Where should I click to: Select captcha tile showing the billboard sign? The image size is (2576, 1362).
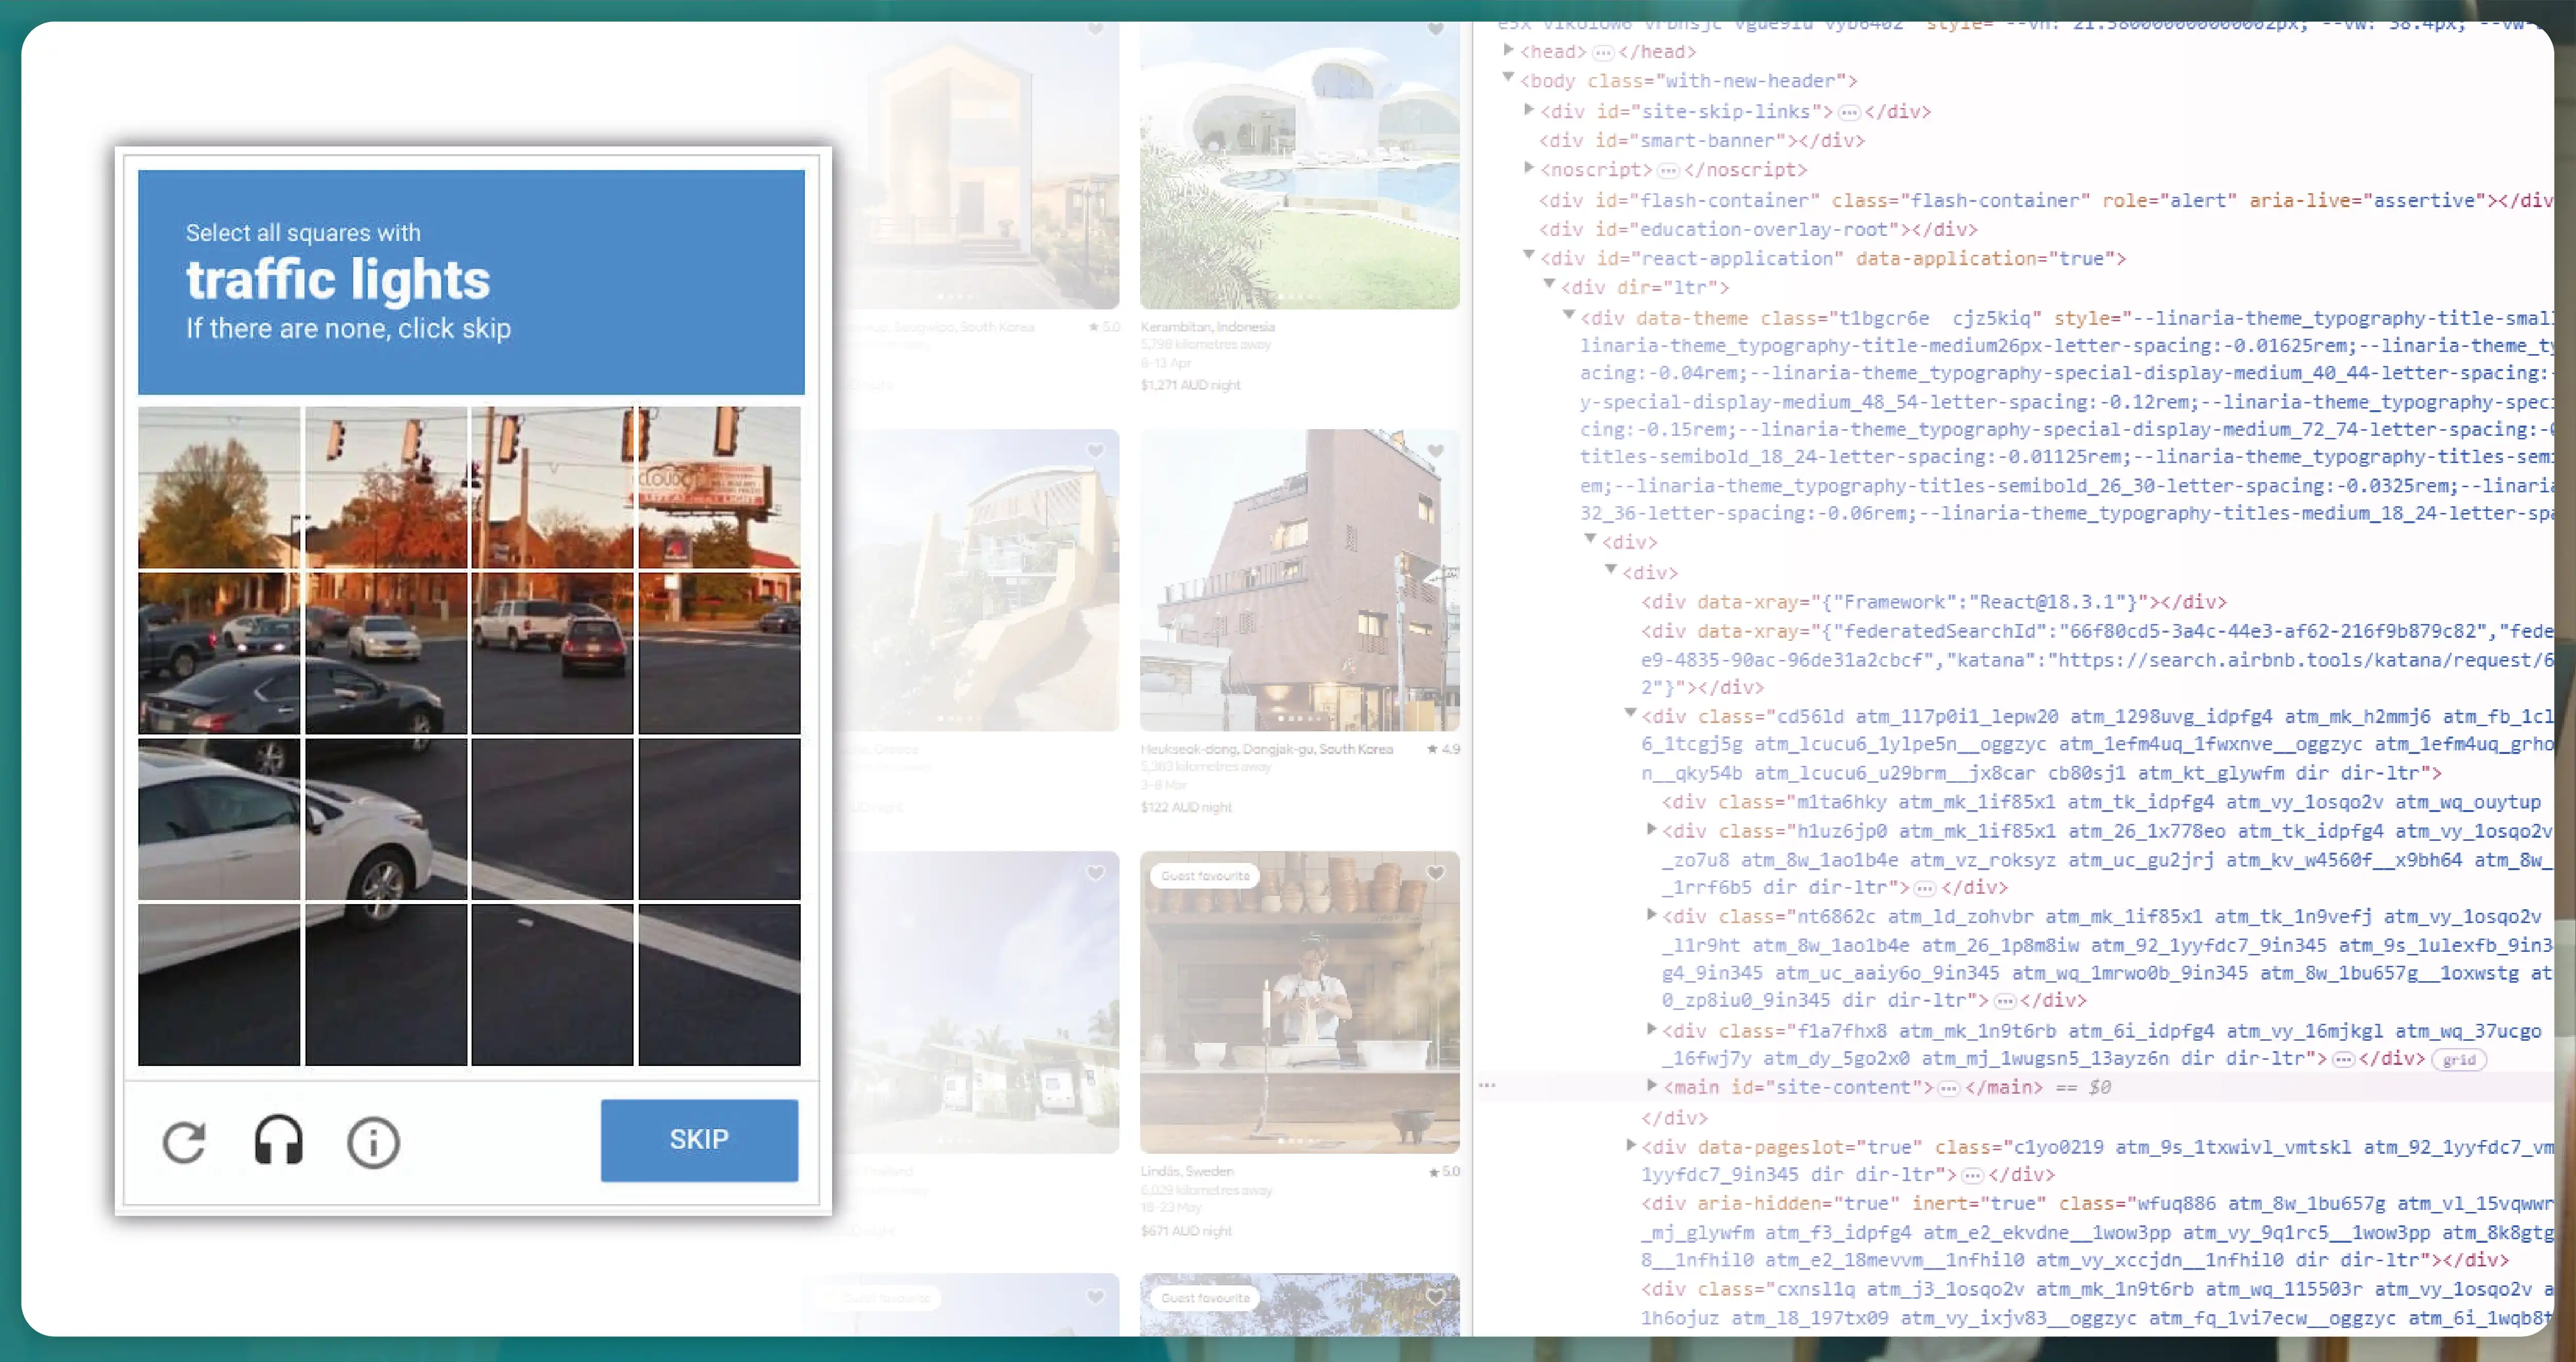pyautogui.click(x=719, y=487)
